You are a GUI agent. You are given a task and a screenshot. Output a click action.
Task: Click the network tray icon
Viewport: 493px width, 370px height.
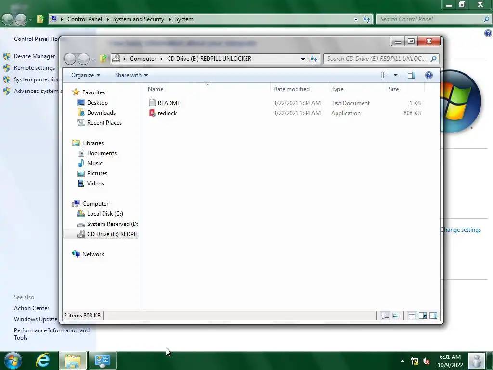[x=415, y=361]
